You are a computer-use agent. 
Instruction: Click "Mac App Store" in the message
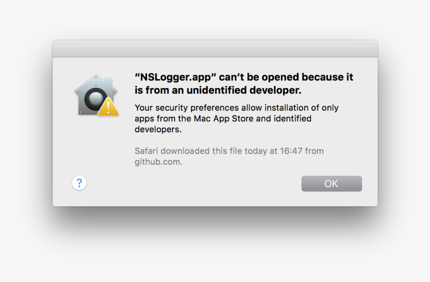coord(223,119)
